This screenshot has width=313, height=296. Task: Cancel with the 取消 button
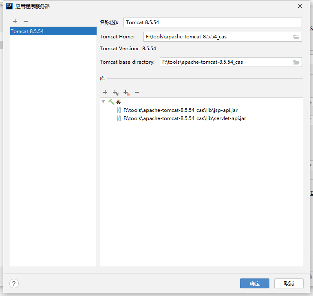(289, 283)
